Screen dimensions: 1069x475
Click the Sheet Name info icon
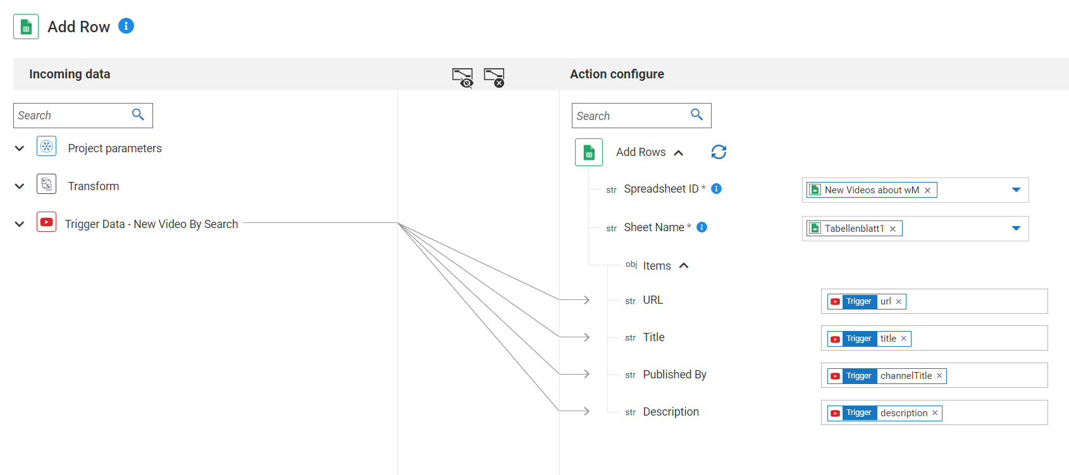coord(701,227)
